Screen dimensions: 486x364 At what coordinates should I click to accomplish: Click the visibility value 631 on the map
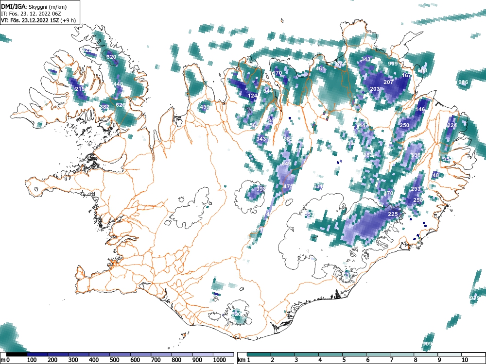pos(318,187)
